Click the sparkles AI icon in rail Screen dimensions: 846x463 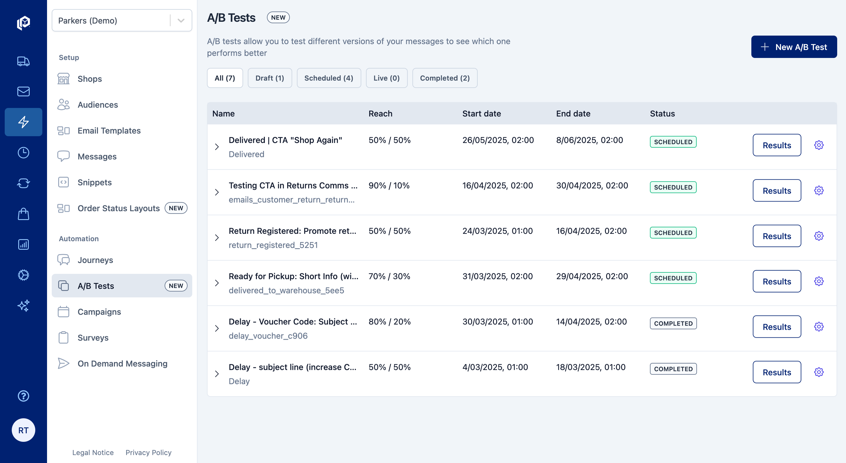[23, 306]
